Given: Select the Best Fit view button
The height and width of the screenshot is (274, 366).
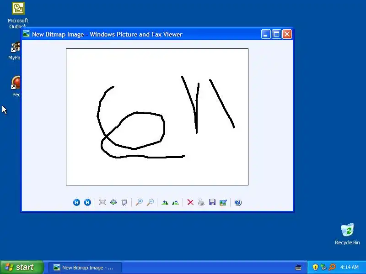Looking at the screenshot, I should [102, 202].
